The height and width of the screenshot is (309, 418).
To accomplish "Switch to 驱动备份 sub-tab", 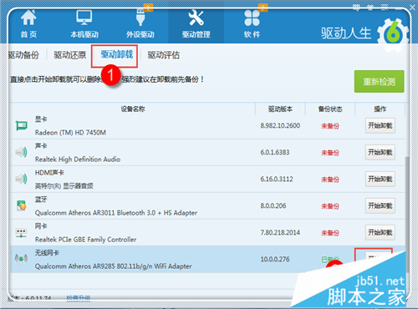I will click(x=23, y=55).
